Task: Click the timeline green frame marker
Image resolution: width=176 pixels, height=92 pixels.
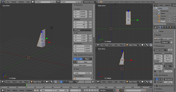Action: pos(26,85)
